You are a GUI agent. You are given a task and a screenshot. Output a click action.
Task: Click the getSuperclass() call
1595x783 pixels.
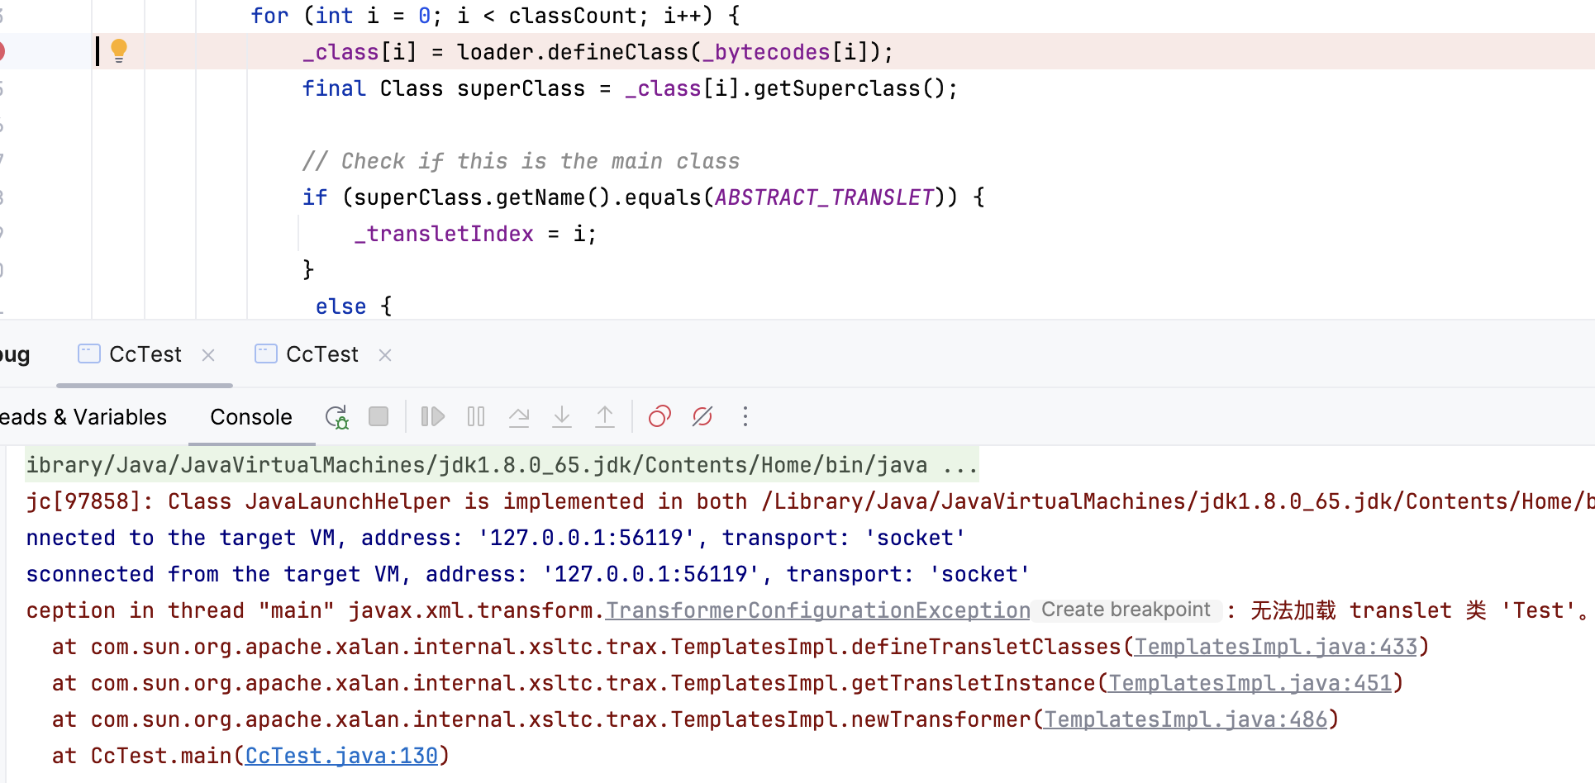coord(849,88)
